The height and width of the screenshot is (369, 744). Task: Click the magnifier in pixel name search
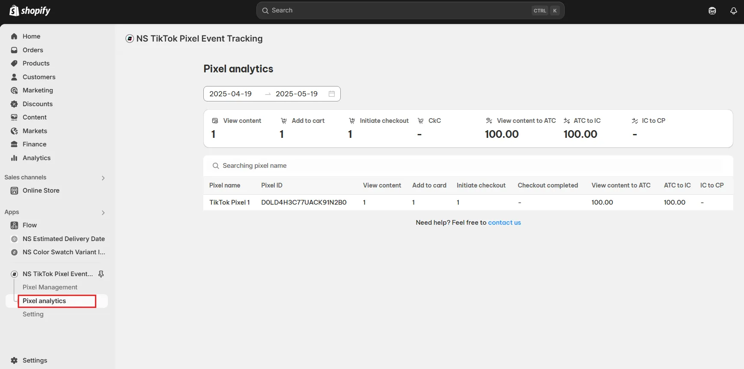tap(216, 166)
